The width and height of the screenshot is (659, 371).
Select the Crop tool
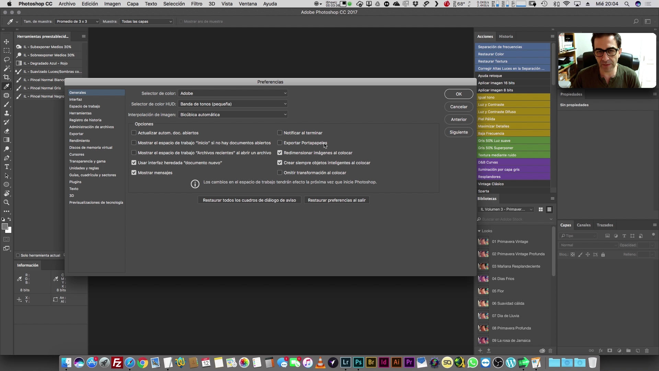[x=7, y=77]
